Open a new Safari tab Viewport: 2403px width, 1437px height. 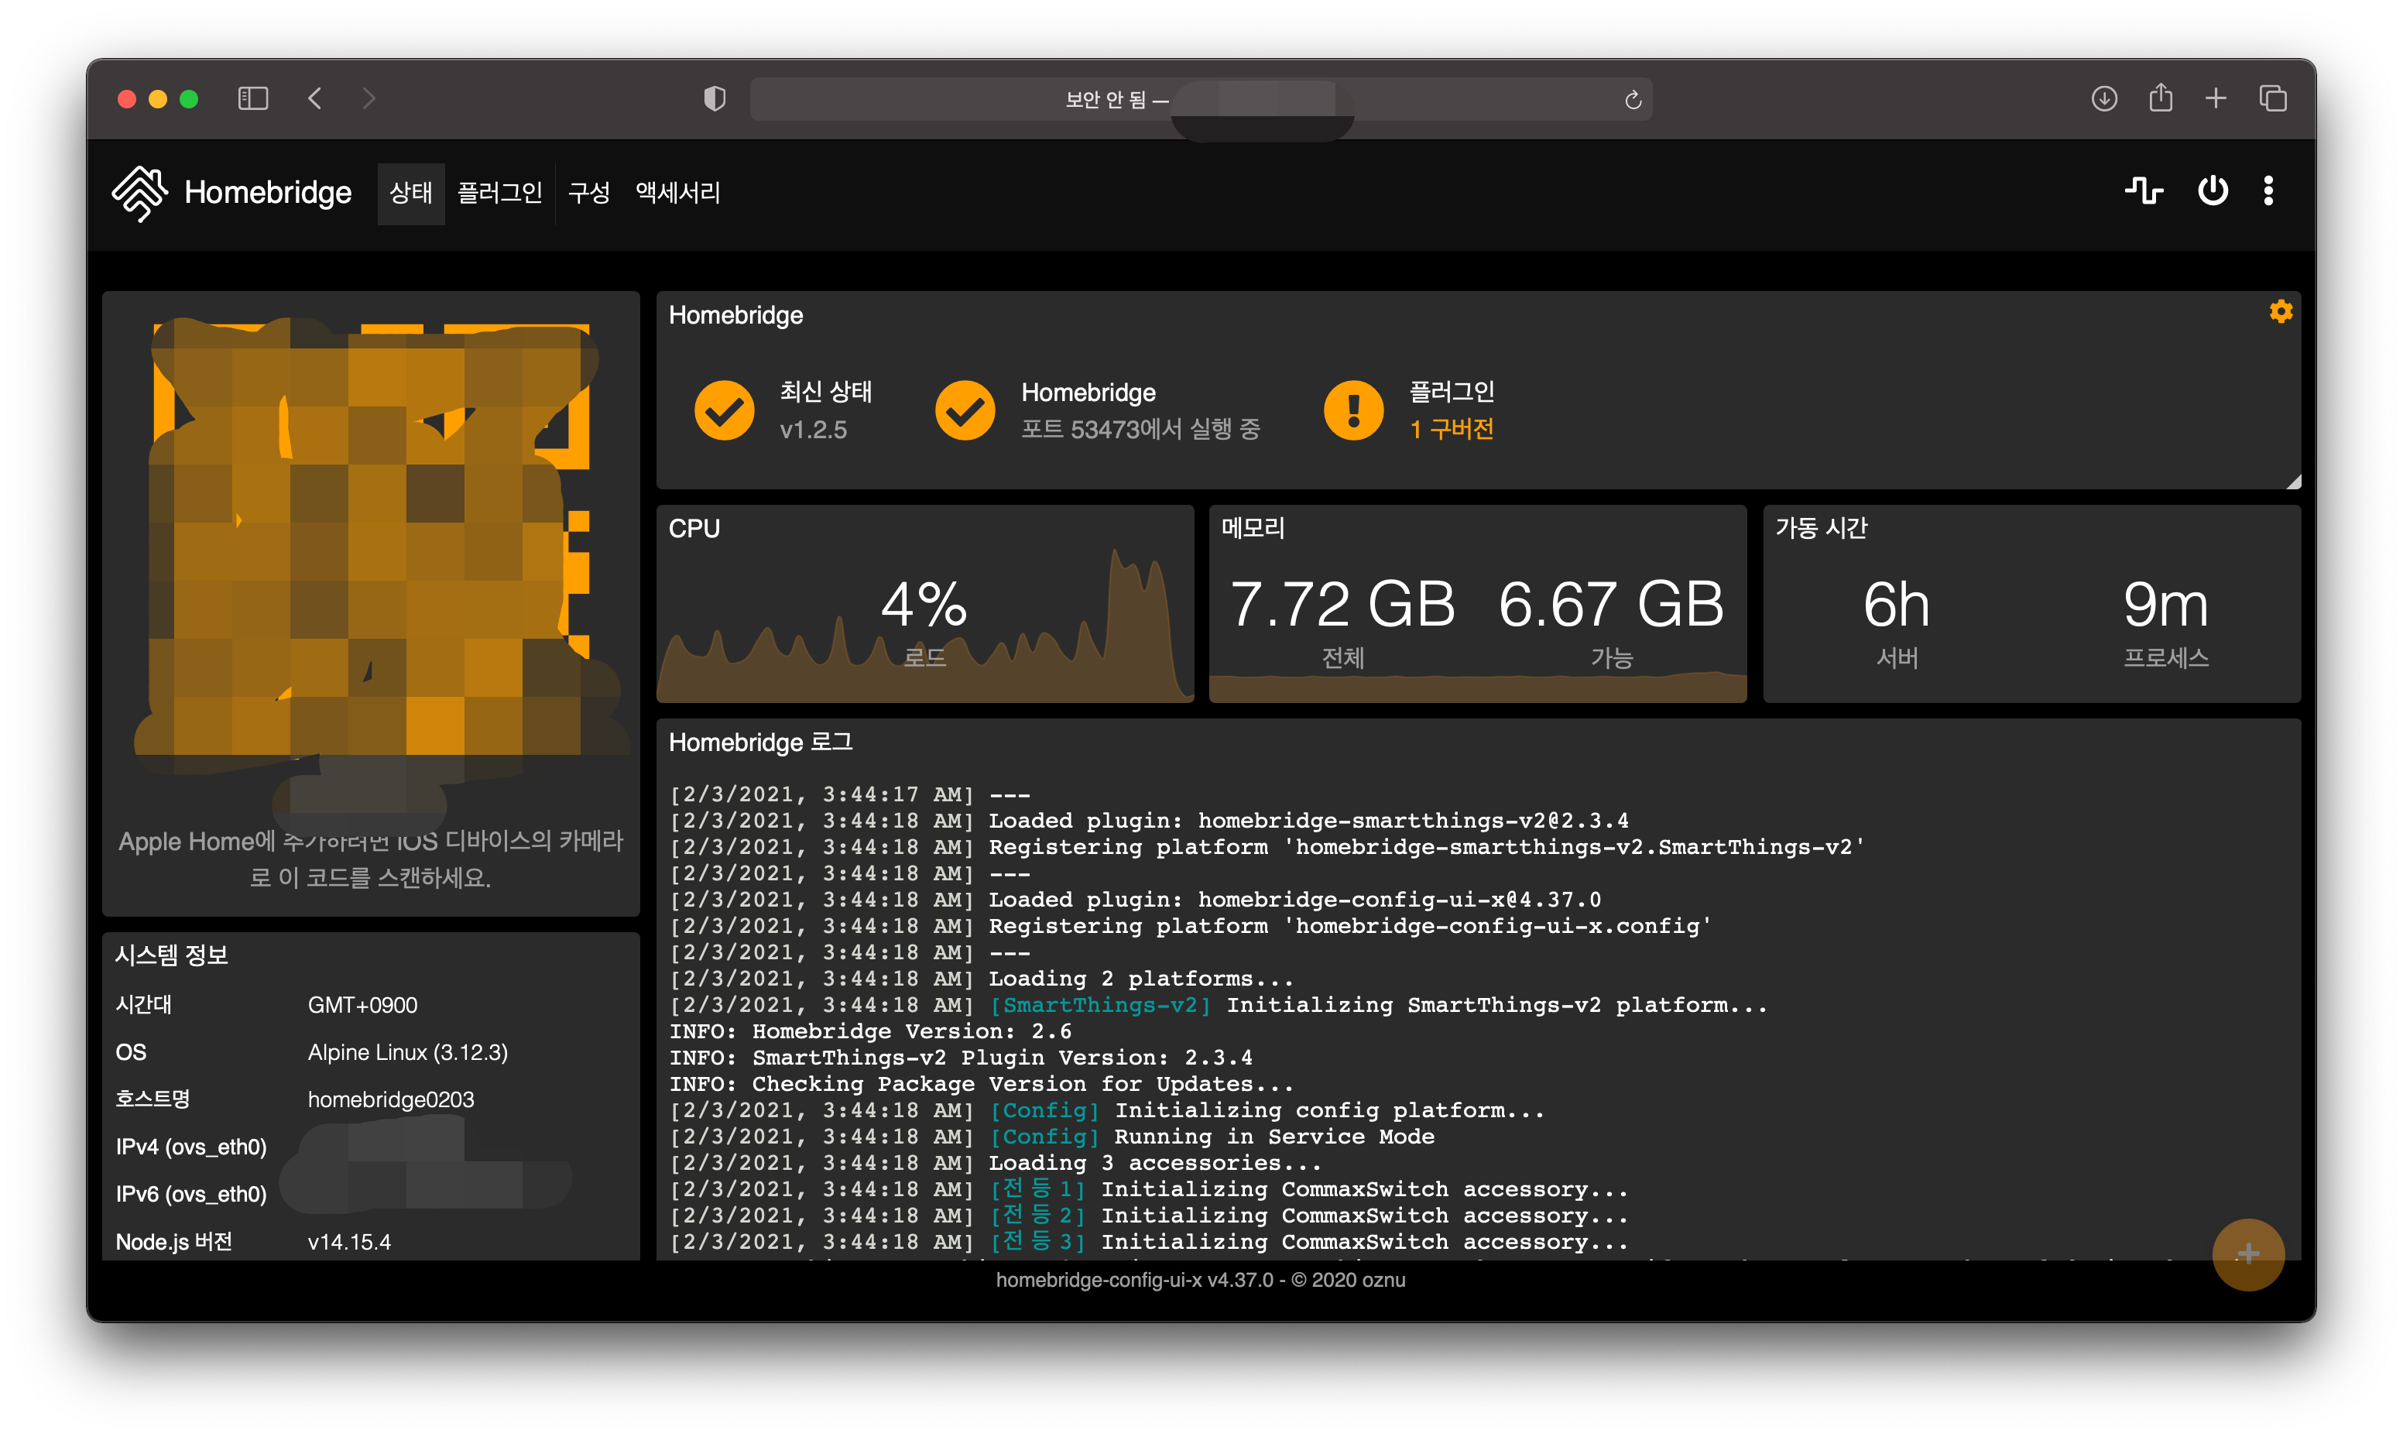2216,99
